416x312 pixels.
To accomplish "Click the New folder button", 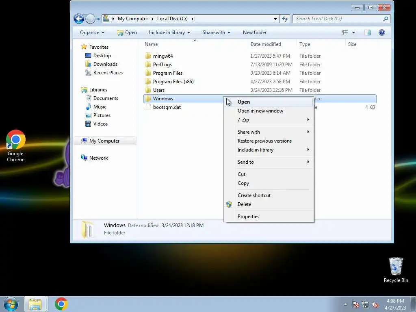I will tap(255, 32).
